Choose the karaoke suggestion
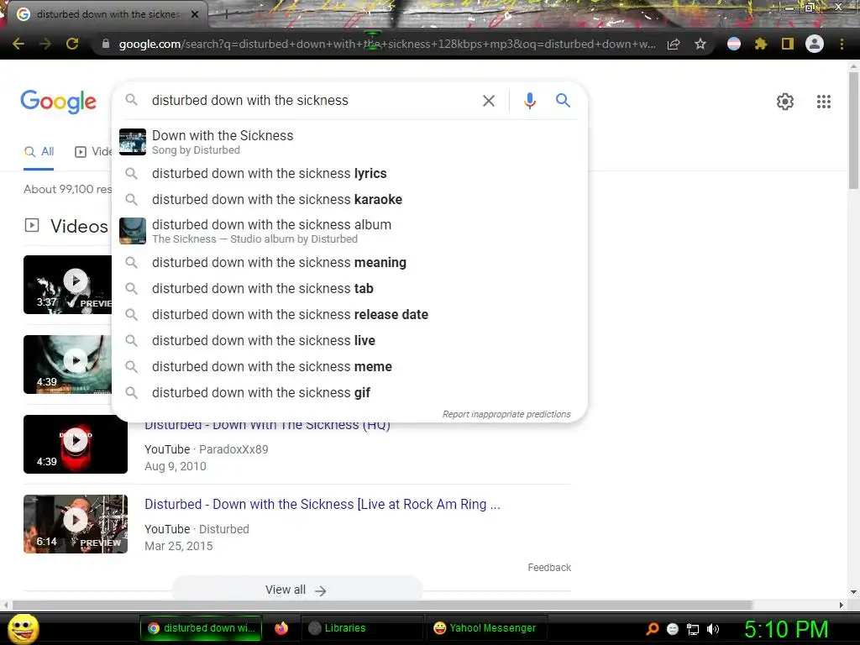Image resolution: width=860 pixels, height=645 pixels. click(x=349, y=199)
